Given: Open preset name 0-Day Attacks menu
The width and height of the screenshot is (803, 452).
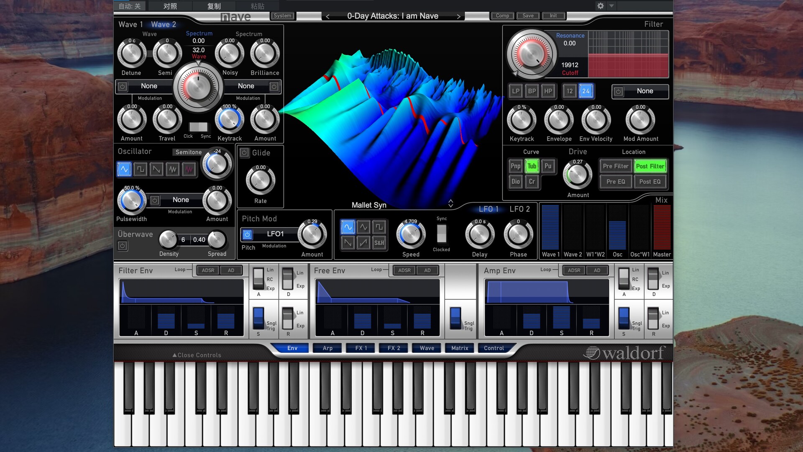Looking at the screenshot, I should 393,16.
